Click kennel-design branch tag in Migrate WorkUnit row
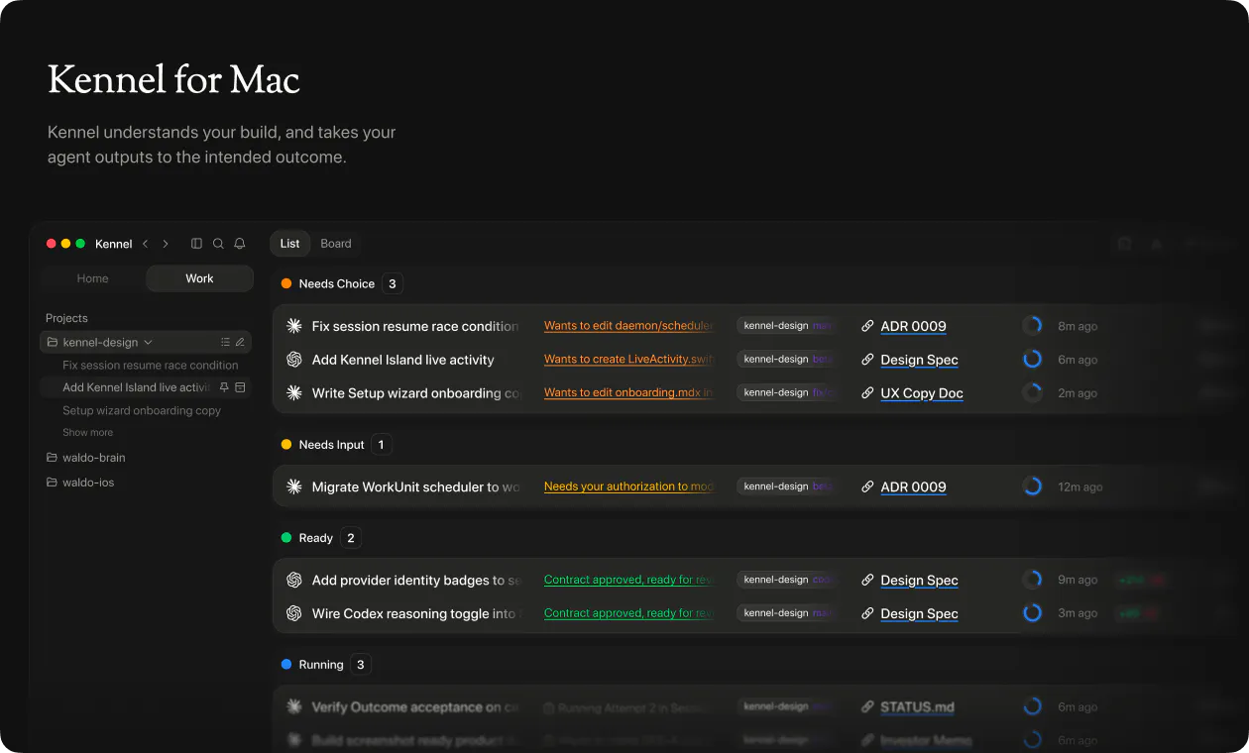1249x753 pixels. pos(788,486)
